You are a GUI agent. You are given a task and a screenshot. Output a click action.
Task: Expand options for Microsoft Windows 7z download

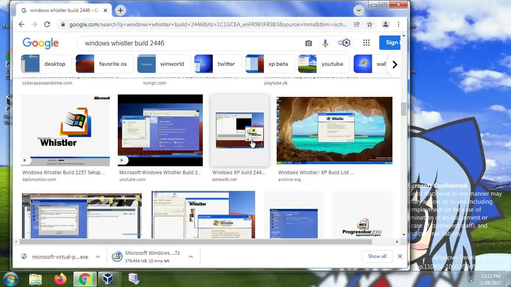[191, 257]
